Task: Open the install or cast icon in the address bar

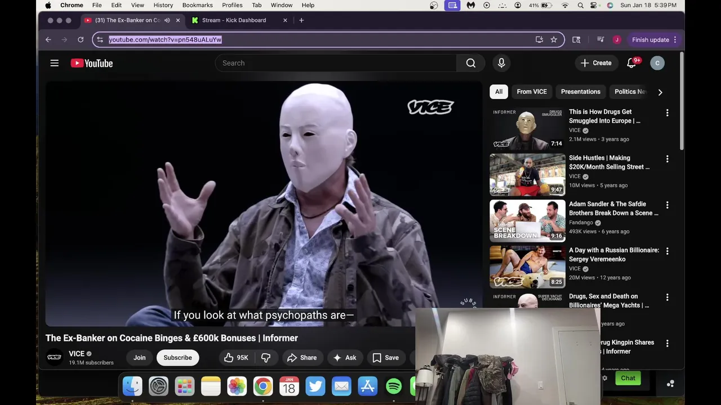Action: (539, 39)
